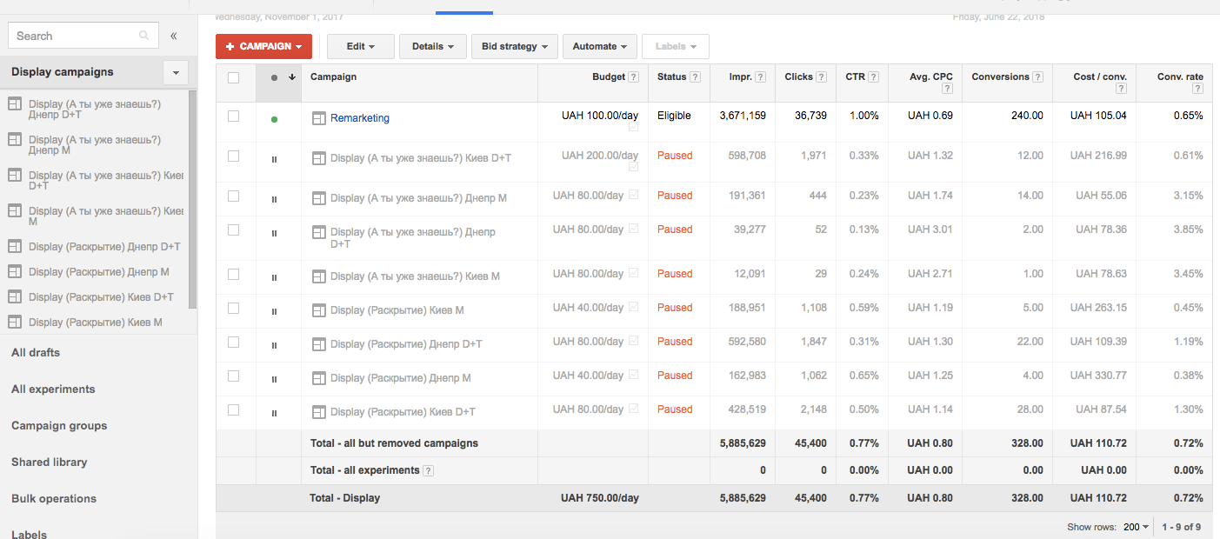Viewport: 1220px width, 539px height.
Task: Check the Remarketing campaign checkbox
Action: pos(233,116)
